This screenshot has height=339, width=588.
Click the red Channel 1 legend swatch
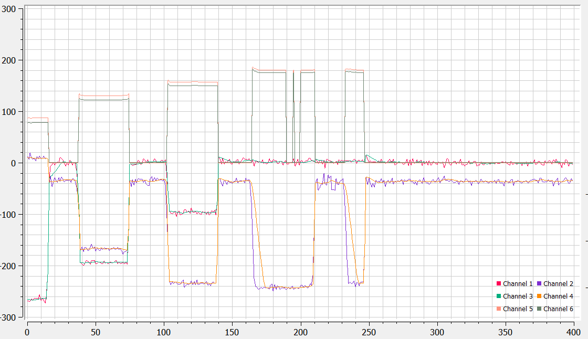coord(499,284)
